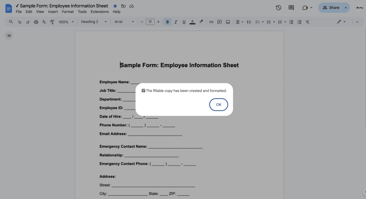Click the search magnifier in the toolbar

point(11,22)
